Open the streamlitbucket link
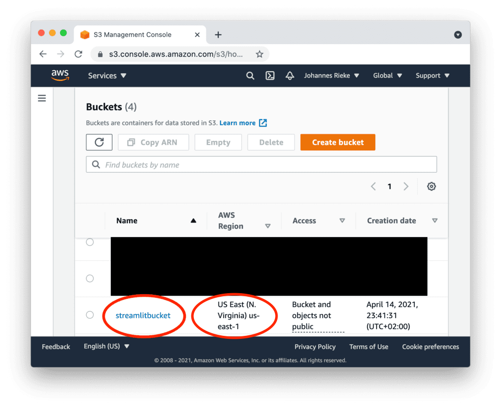This screenshot has height=408, width=501. click(141, 316)
